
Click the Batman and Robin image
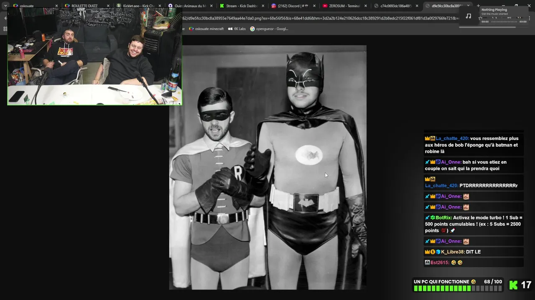267,167
